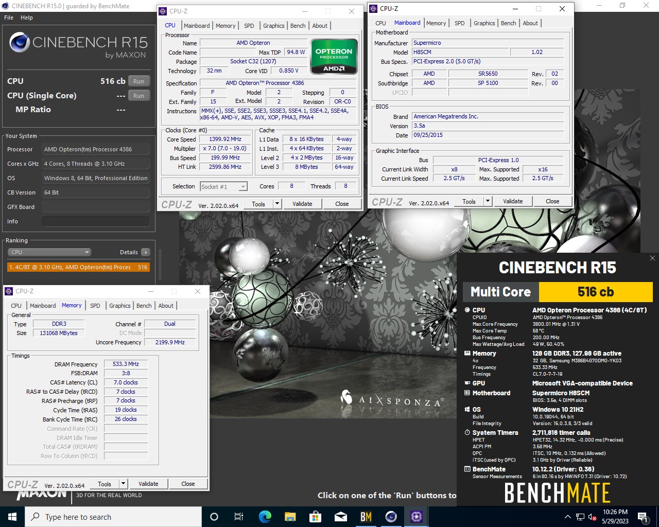659x527 pixels.
Task: Click the Cinebench R15 logo sphere
Action: pyautogui.click(x=20, y=43)
